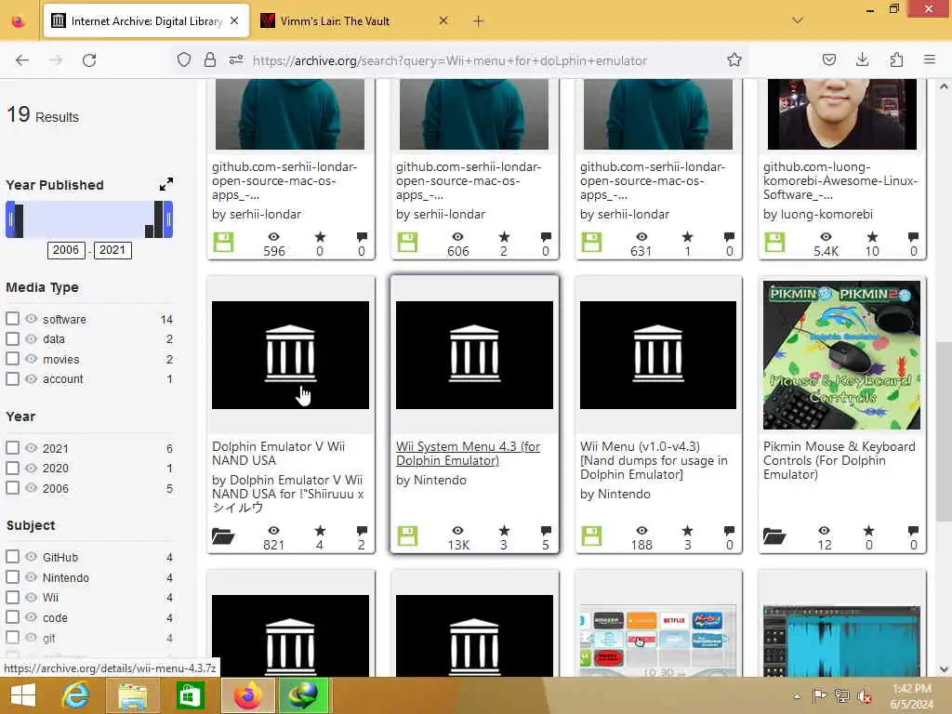Click the page vertical scrollbar thumb
Viewport: 952px width, 714px height.
944,431
